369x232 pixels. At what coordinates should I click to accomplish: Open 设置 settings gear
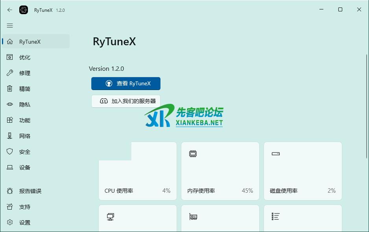point(10,223)
